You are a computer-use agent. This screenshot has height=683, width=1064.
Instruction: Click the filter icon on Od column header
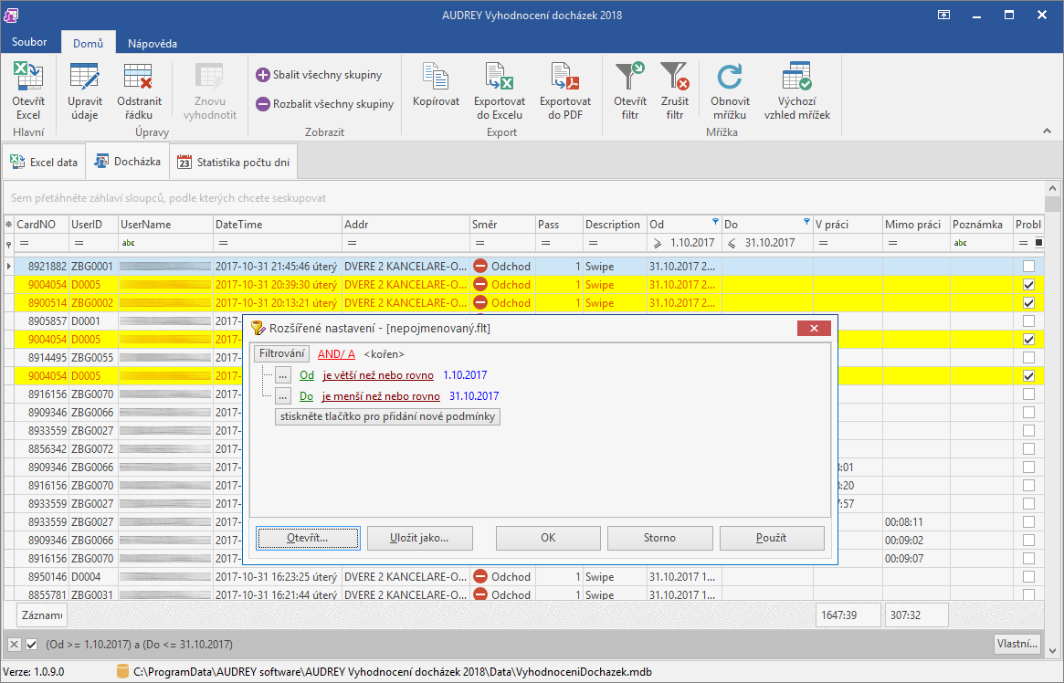715,222
